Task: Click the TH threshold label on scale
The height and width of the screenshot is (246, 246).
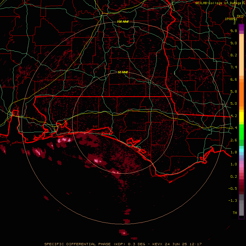Action: [235, 213]
